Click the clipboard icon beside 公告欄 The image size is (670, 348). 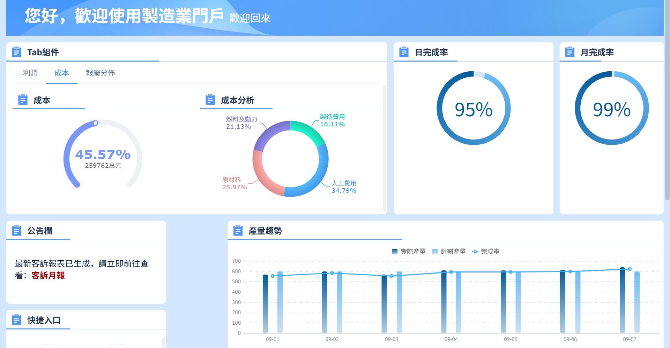click(x=16, y=231)
